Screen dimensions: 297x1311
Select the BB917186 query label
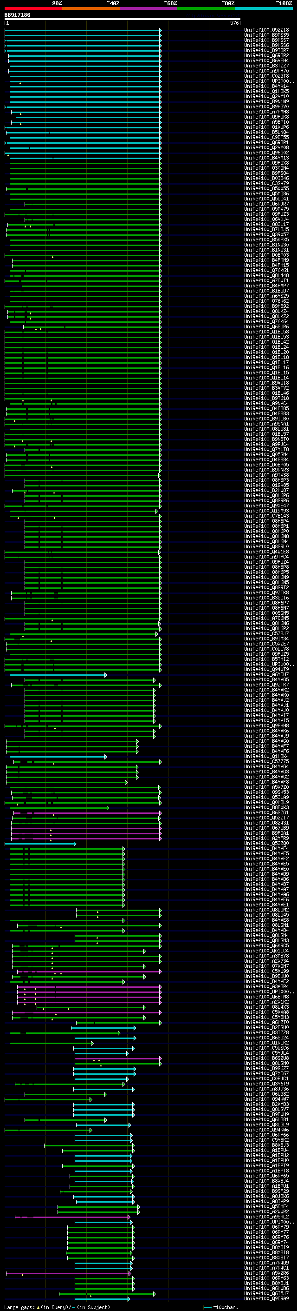click(x=17, y=15)
